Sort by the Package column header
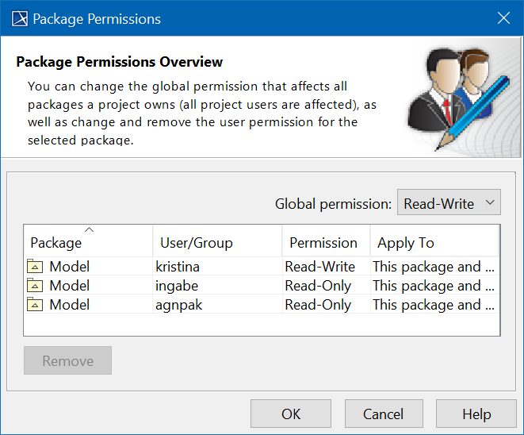This screenshot has height=435, width=524. (88, 243)
